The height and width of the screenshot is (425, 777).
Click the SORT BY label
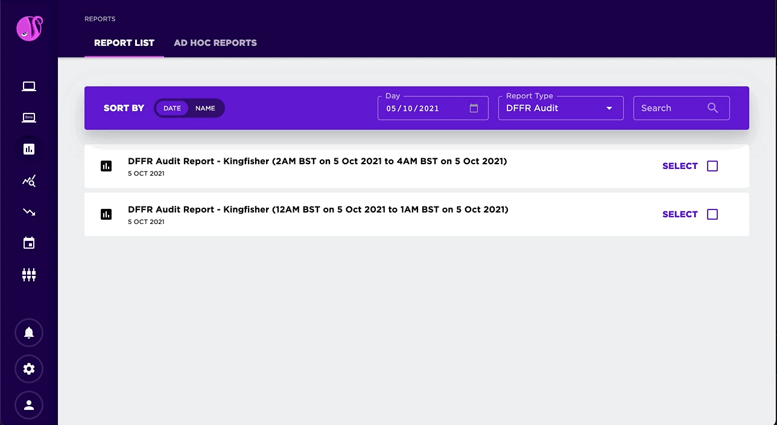coord(124,108)
